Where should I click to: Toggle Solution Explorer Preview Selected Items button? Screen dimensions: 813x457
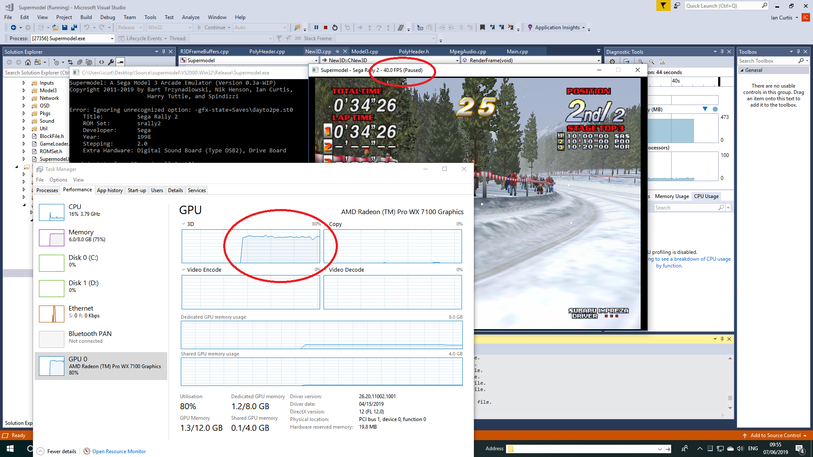121,62
